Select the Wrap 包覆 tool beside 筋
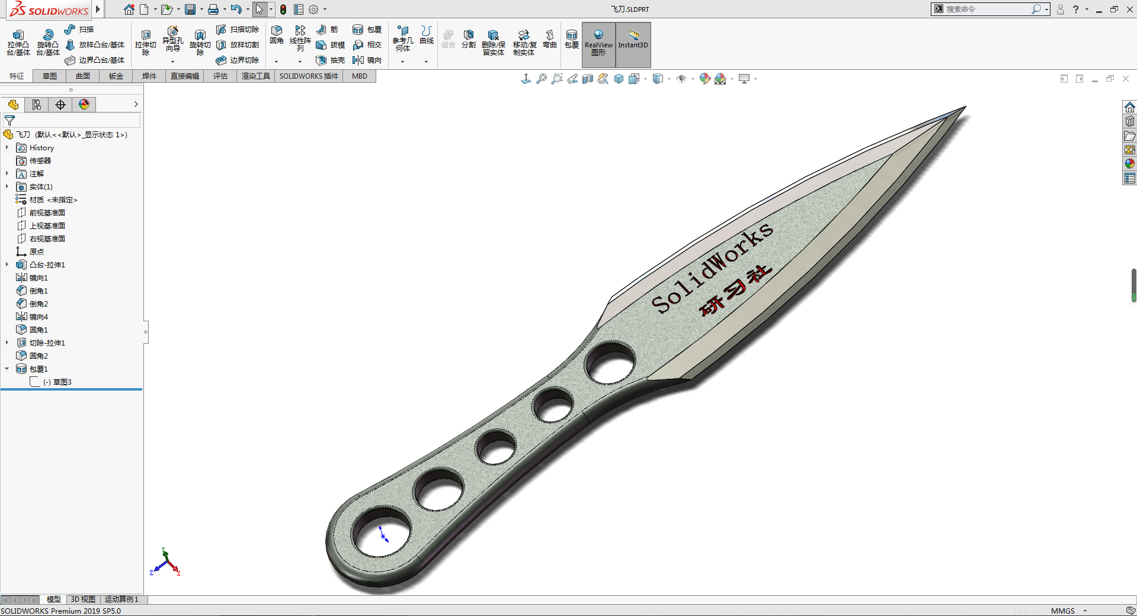Screen dimensions: 1137x616 [367, 30]
